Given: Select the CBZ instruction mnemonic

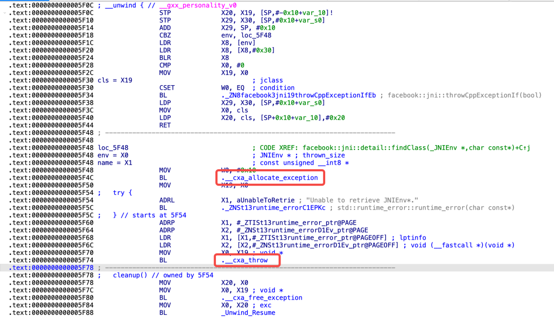Looking at the screenshot, I should [x=165, y=35].
